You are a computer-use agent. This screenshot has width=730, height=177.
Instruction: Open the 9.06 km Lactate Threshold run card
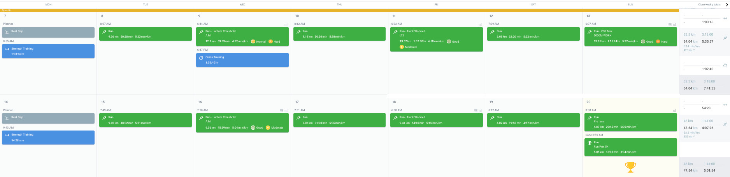242,123
